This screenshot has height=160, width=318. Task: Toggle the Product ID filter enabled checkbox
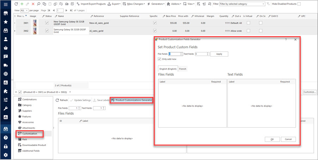[x=20, y=92]
